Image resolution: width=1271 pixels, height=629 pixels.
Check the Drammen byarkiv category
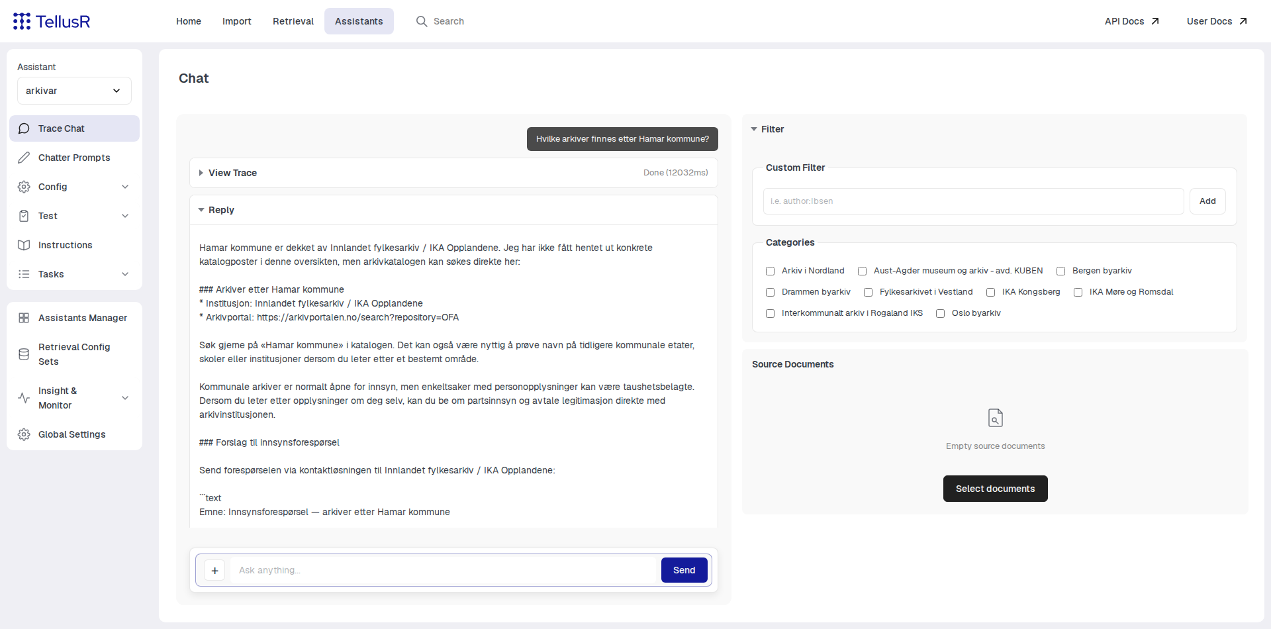point(770,292)
